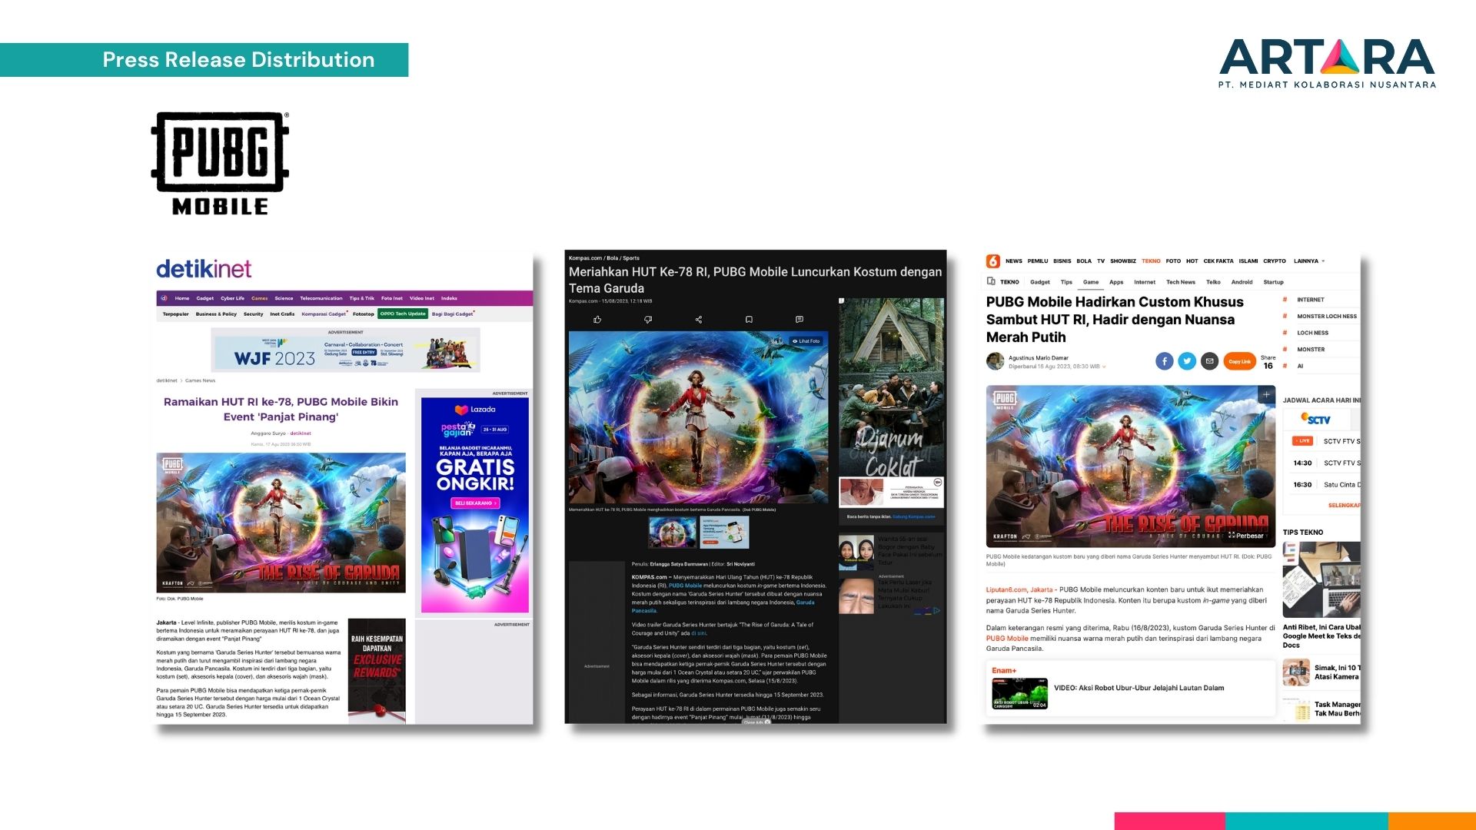
Task: Select Tech News in Liputan6 Tekno submenu
Action: click(1181, 282)
